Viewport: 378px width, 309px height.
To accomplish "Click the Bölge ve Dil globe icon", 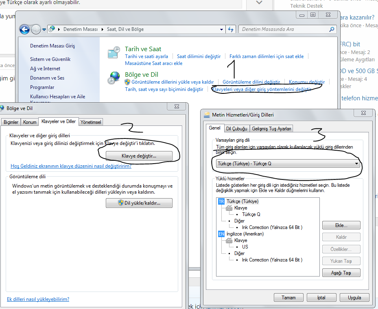I will (x=114, y=78).
